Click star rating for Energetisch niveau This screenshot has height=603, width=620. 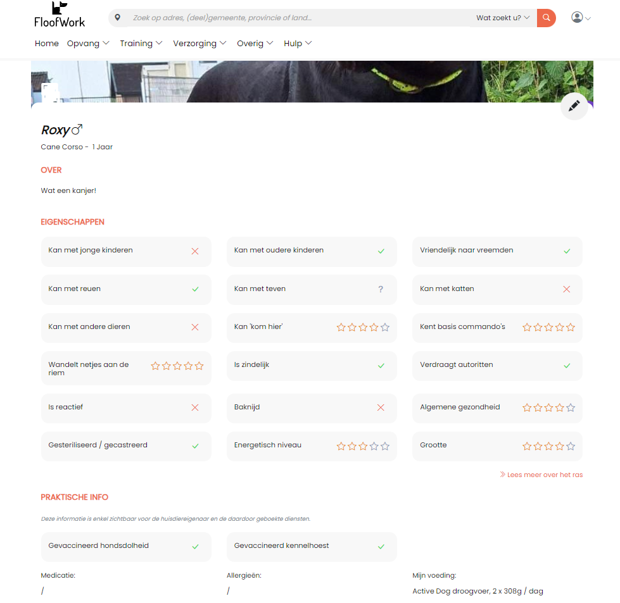363,446
